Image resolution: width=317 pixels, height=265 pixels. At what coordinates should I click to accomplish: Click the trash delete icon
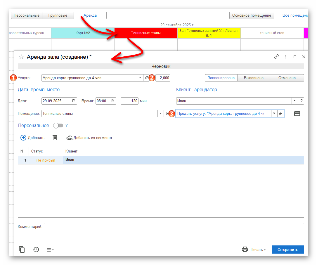[x=55, y=138]
